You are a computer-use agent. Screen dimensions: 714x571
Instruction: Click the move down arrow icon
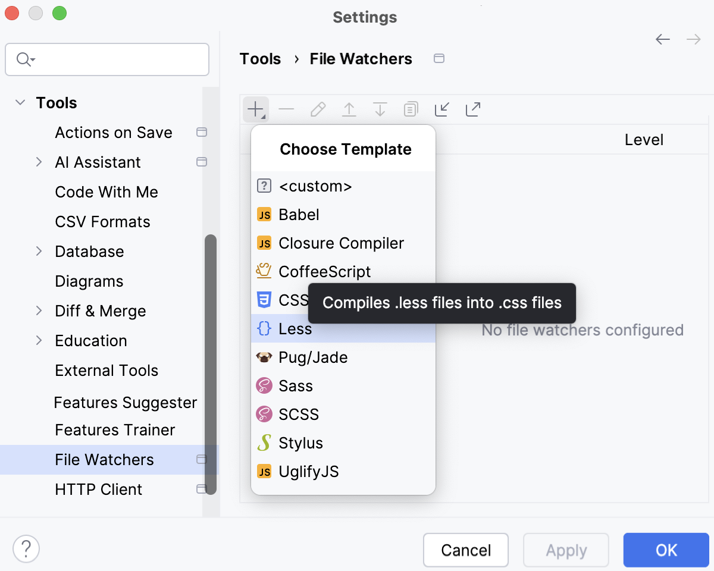click(380, 109)
